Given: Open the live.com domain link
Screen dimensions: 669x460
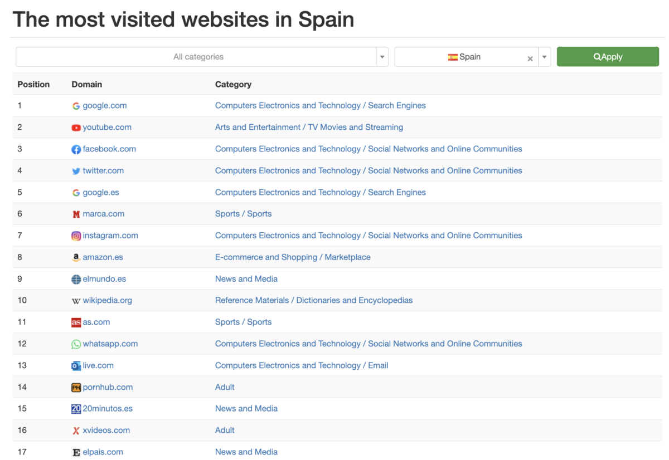Looking at the screenshot, I should click(x=98, y=366).
